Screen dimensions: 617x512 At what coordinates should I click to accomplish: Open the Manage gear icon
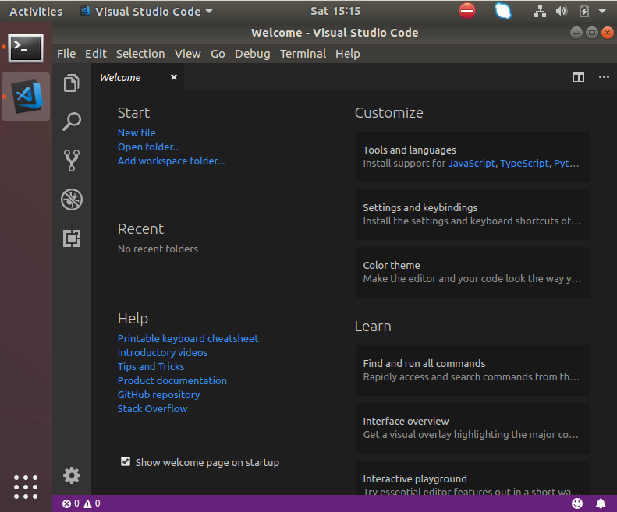[72, 475]
